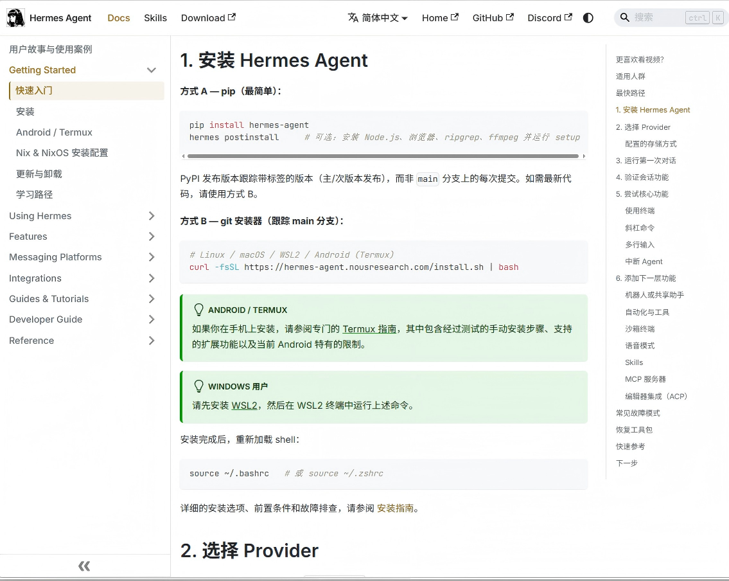Jump to 下一步 TOC entry
This screenshot has width=729, height=581.
(x=627, y=463)
